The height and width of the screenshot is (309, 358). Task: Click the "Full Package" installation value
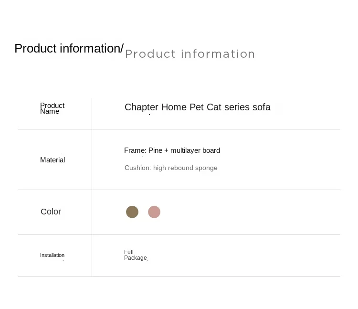(x=135, y=255)
